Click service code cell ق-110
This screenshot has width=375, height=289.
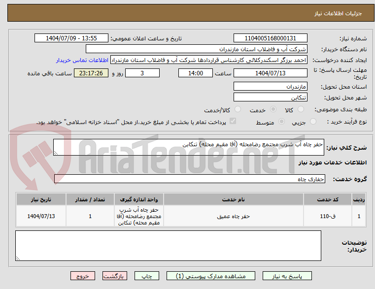click(328, 216)
